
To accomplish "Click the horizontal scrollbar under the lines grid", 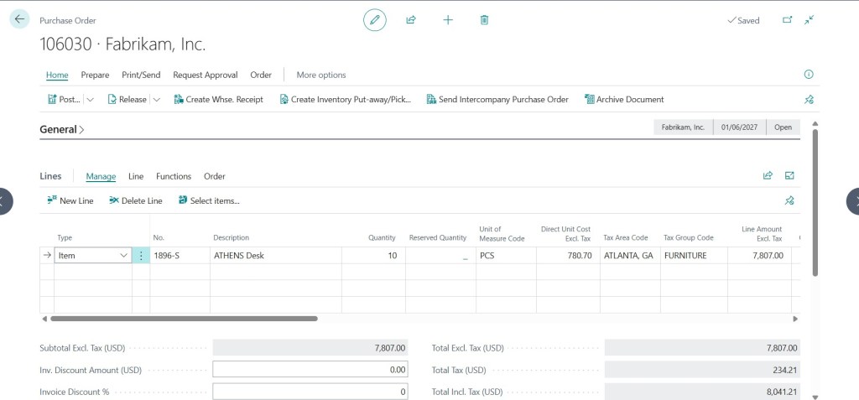I will click(184, 319).
